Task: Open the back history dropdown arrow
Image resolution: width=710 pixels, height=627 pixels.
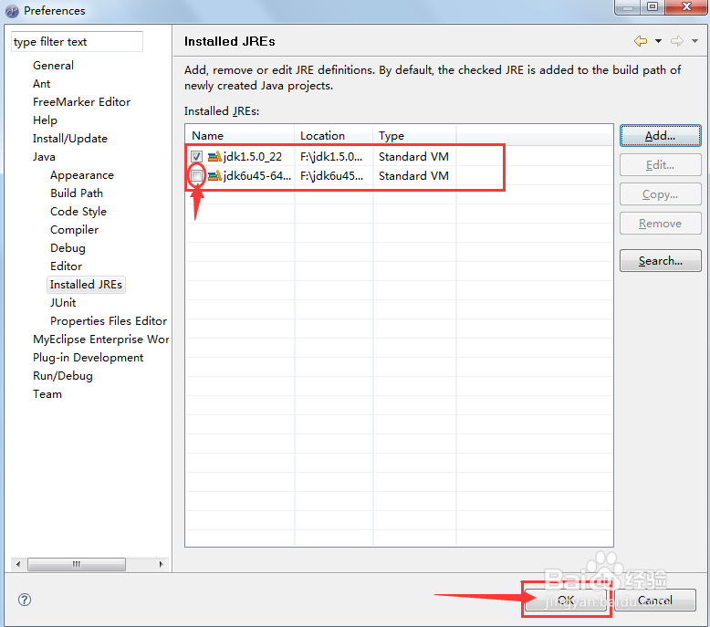Action: pos(658,41)
